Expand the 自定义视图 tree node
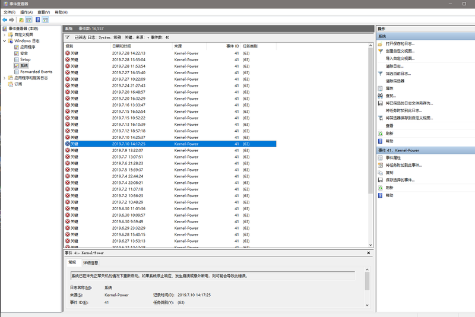Screen dimensions: 475x317 (5, 34)
